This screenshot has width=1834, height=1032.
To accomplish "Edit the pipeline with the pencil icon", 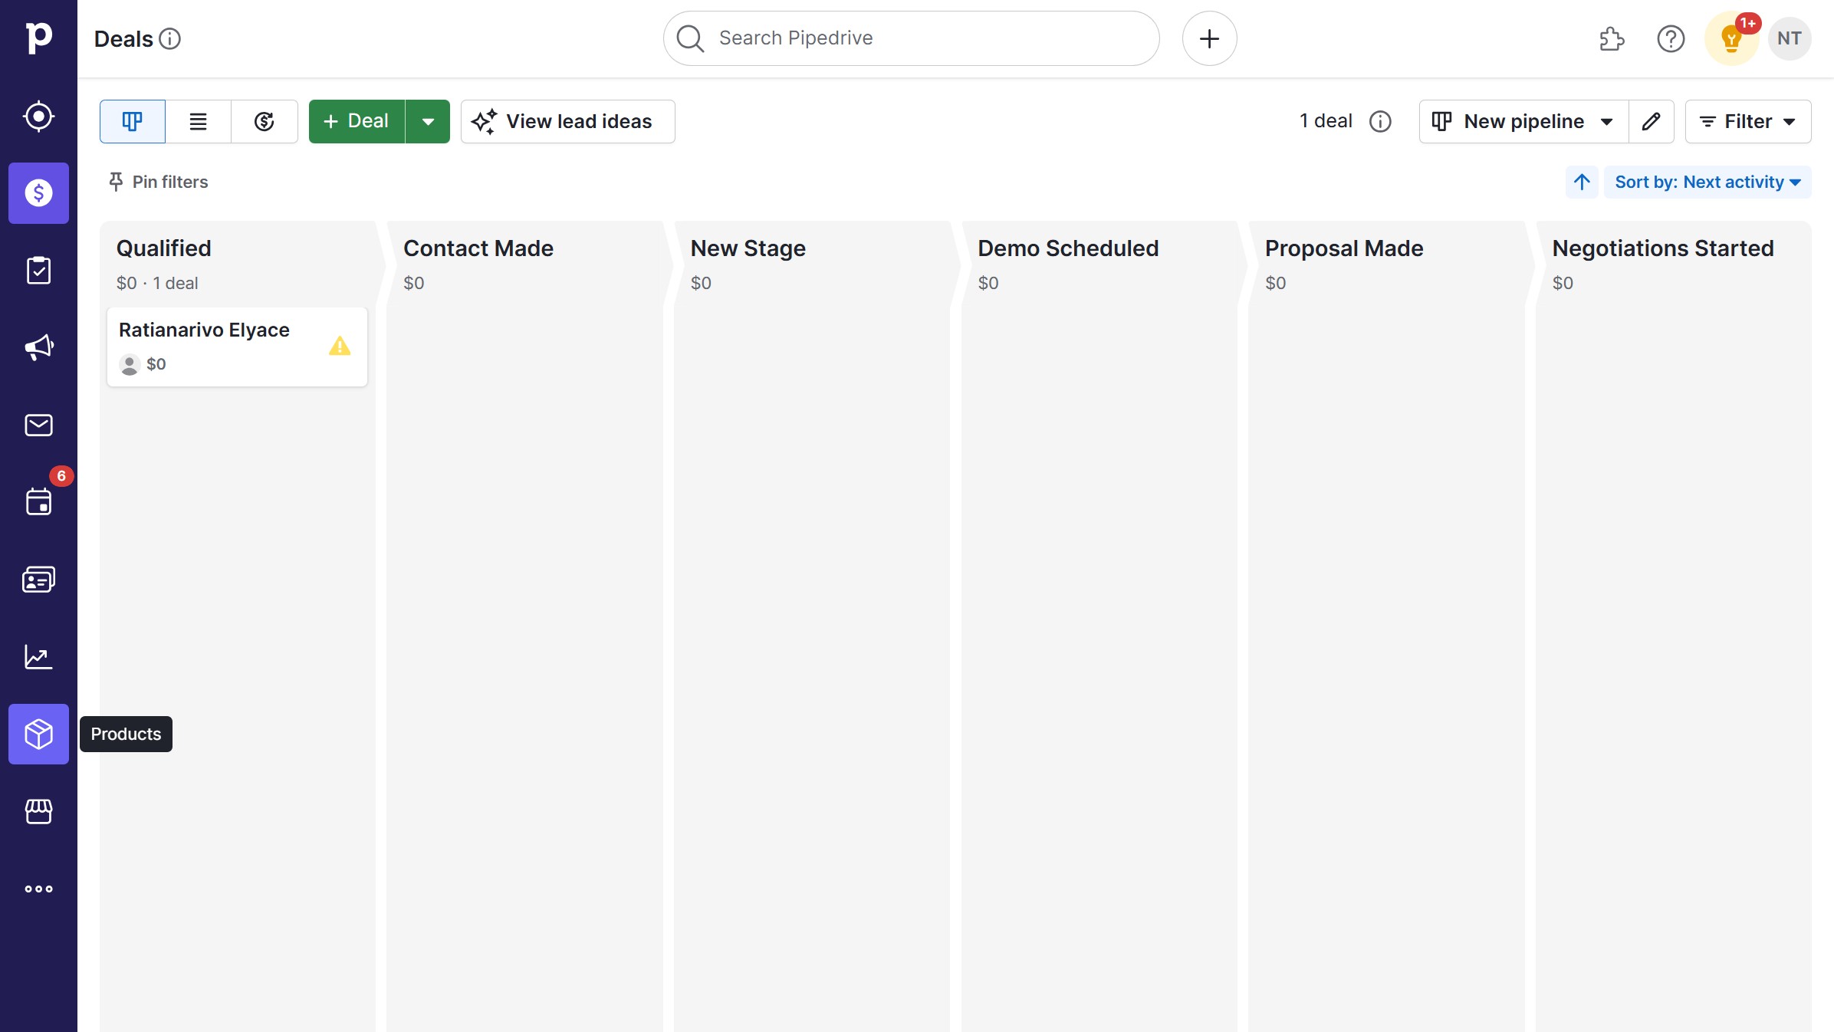I will (x=1652, y=121).
